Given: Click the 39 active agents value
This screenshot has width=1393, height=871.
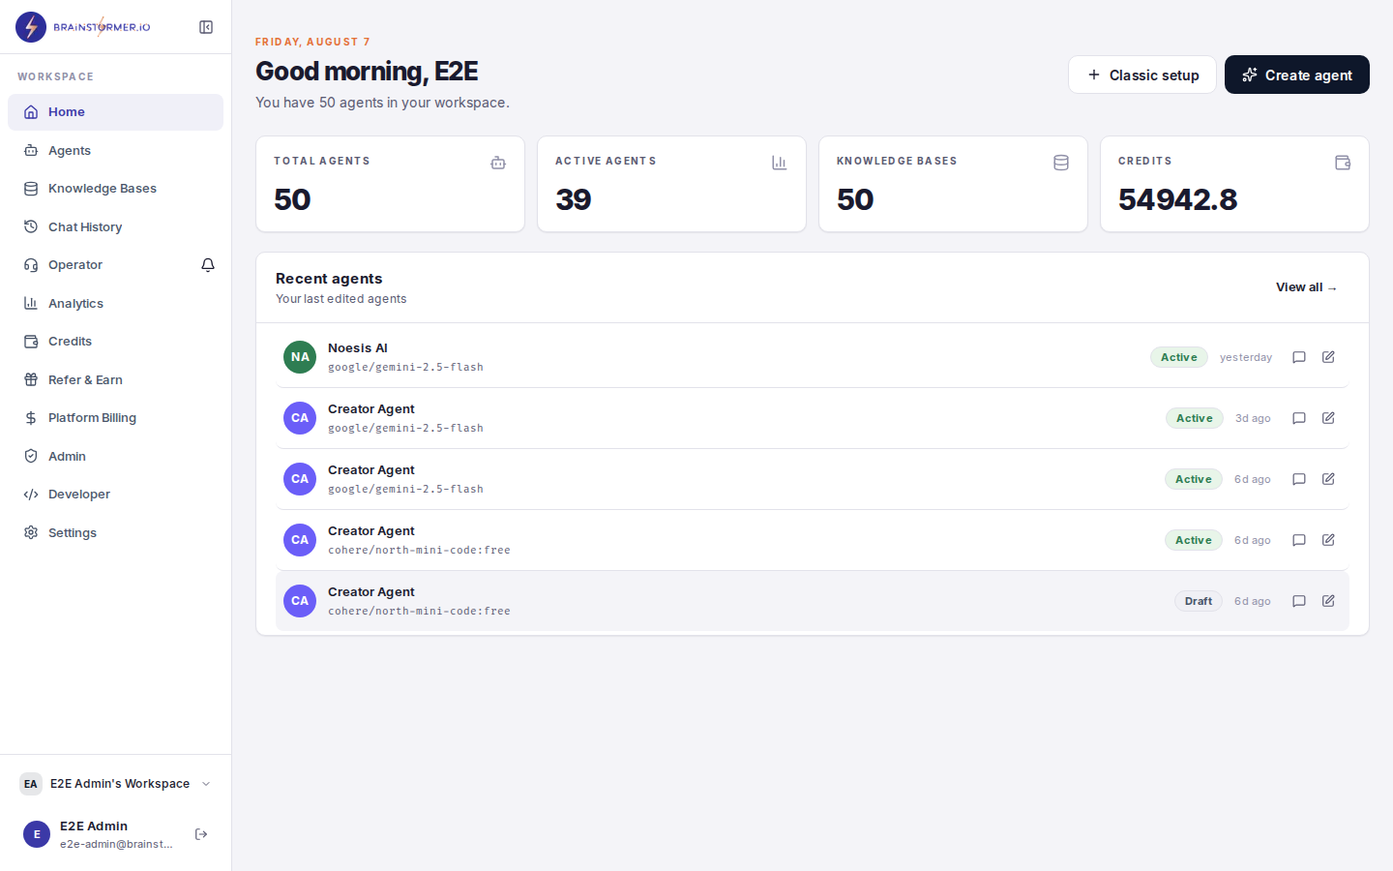Looking at the screenshot, I should point(574,199).
